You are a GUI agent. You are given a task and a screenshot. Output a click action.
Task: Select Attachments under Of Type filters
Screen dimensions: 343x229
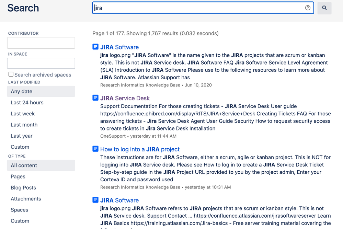click(x=26, y=198)
